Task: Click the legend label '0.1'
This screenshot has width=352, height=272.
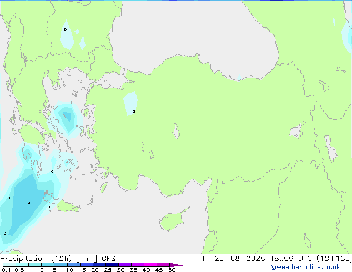Action: [6, 270]
